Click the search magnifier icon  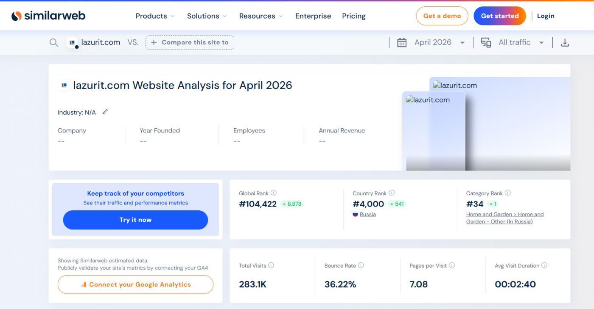point(54,42)
